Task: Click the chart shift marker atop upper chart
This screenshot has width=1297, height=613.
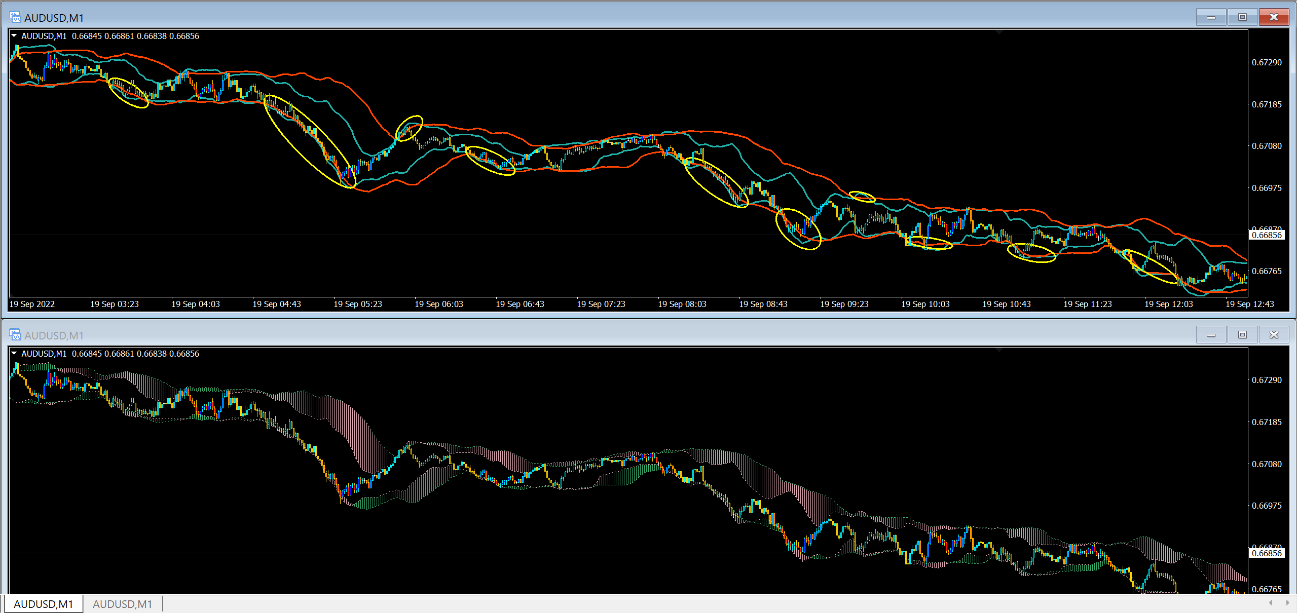Action: click(x=998, y=32)
